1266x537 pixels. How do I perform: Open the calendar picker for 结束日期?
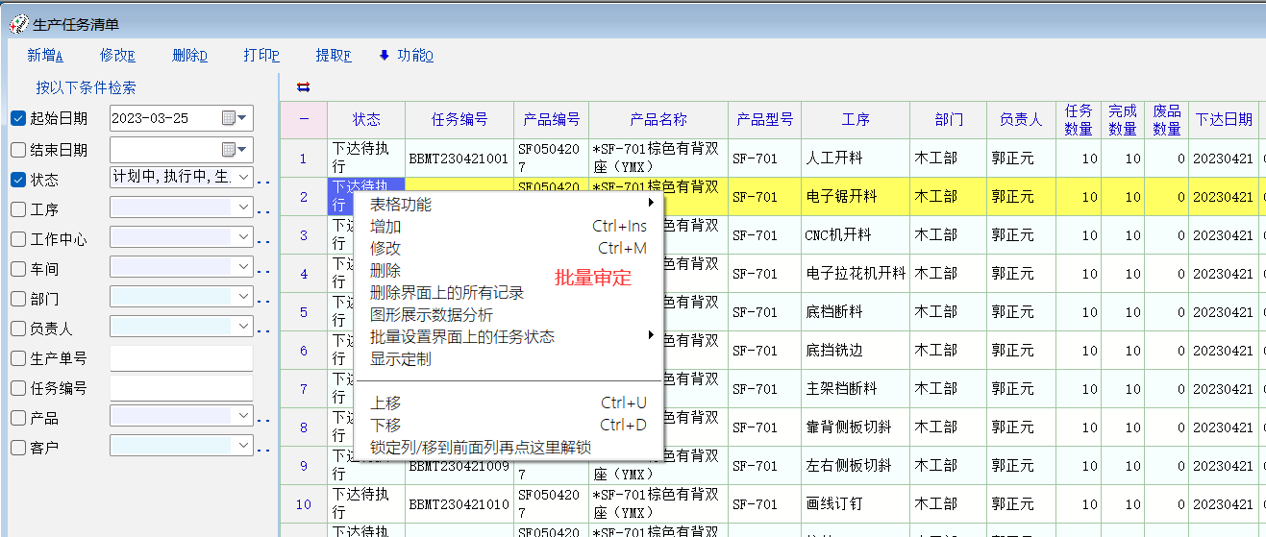tap(234, 150)
